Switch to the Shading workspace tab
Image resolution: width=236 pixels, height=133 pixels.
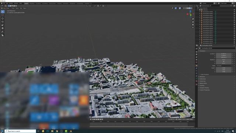click(59, 3)
